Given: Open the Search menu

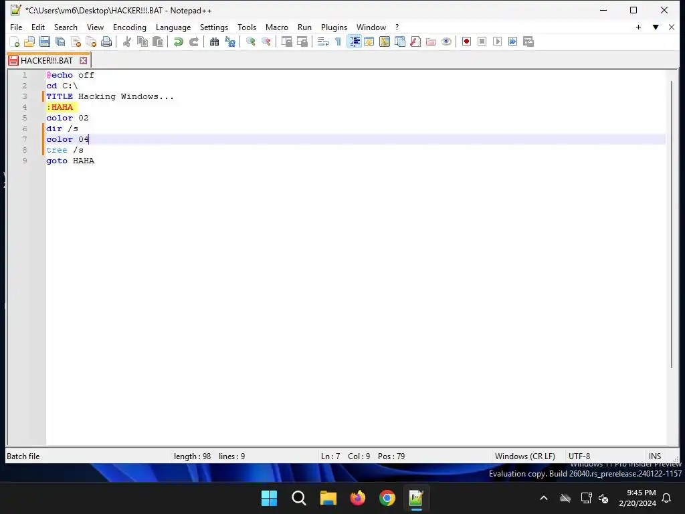Looking at the screenshot, I should click(x=66, y=27).
